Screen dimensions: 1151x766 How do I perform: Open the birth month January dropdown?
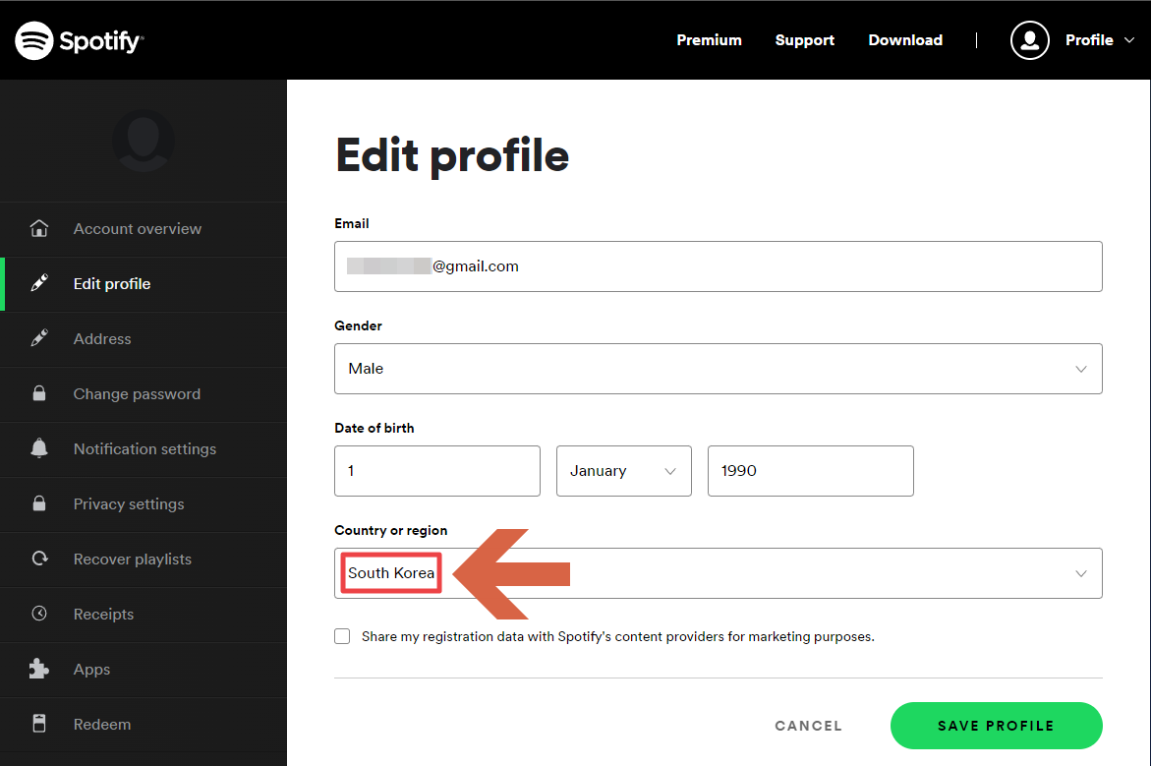pyautogui.click(x=624, y=471)
